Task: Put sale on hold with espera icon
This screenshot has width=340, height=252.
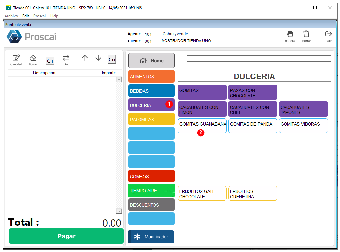Action: tap(290, 34)
